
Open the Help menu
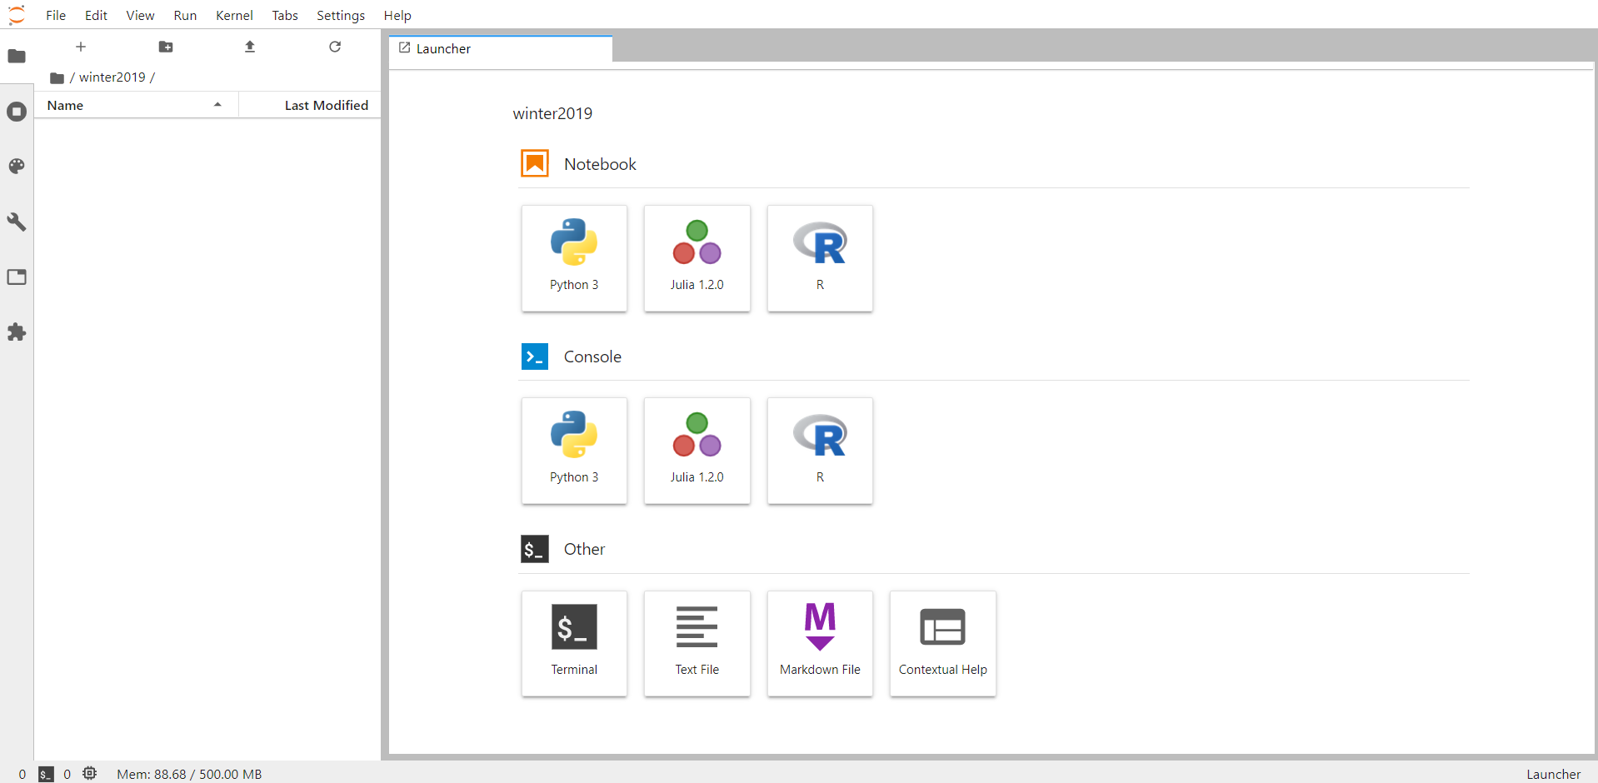click(x=397, y=15)
